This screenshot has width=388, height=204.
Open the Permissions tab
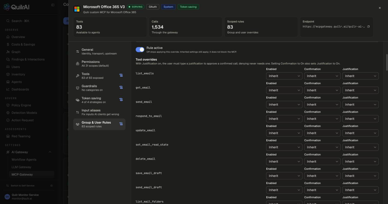99,64
